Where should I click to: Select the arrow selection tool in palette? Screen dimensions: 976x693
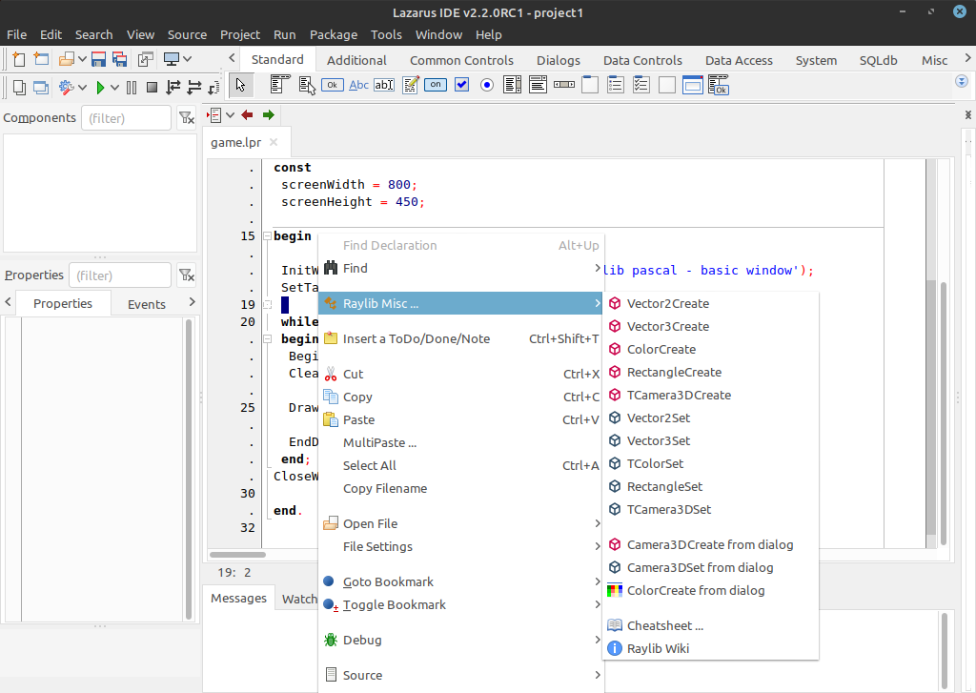(x=241, y=85)
